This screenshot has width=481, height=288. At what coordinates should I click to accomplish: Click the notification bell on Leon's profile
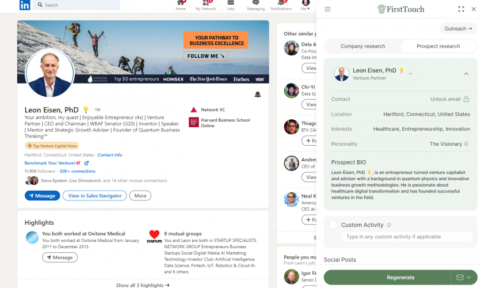pos(258,94)
